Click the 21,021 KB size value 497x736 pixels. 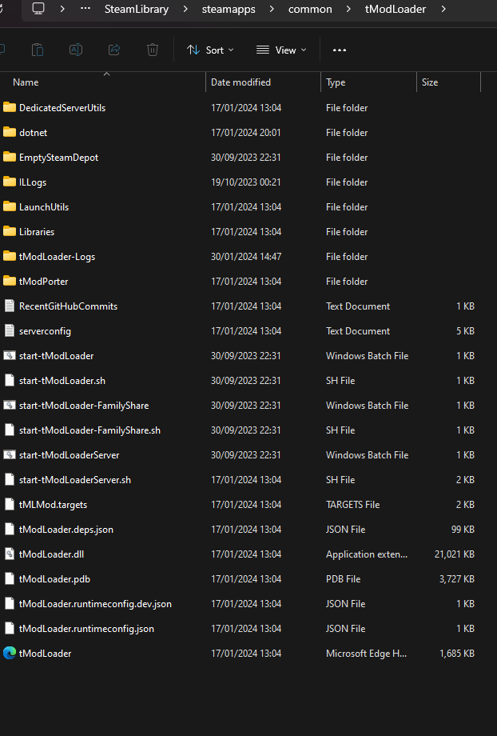[455, 554]
